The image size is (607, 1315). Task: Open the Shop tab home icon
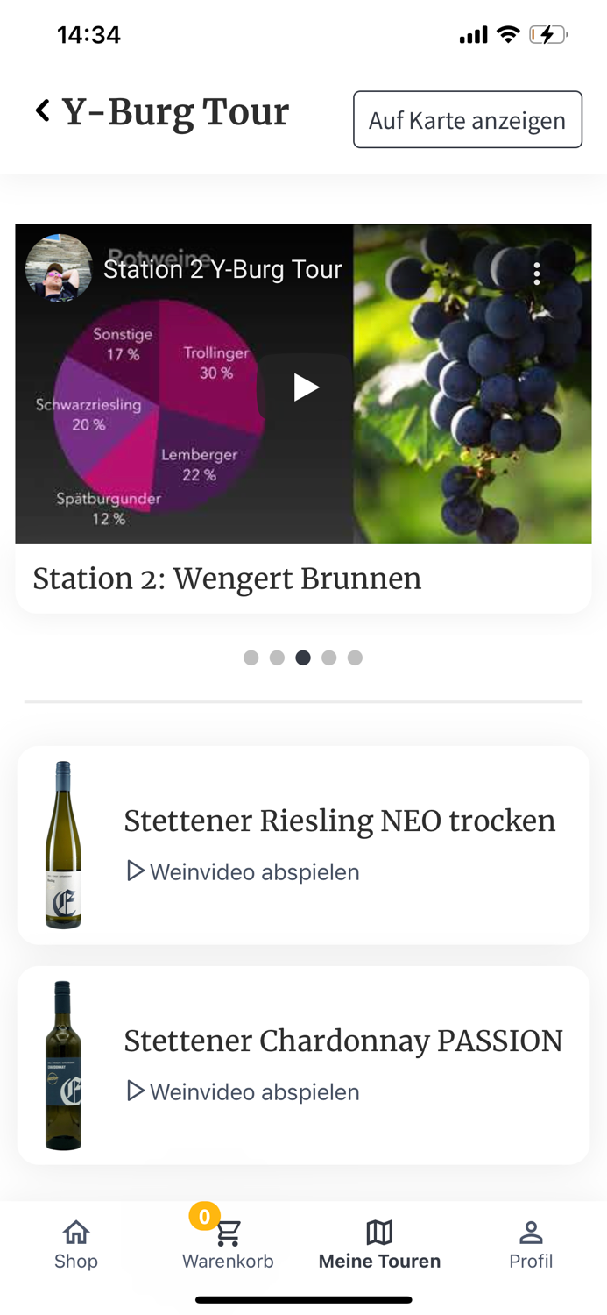tap(75, 1231)
